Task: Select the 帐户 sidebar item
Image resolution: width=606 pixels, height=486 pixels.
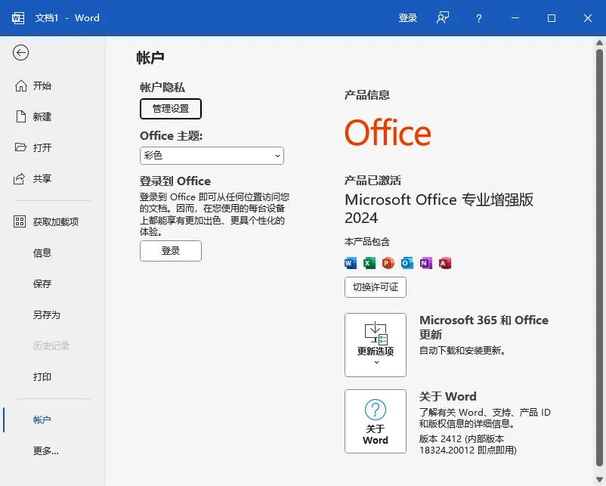Action: 53,420
